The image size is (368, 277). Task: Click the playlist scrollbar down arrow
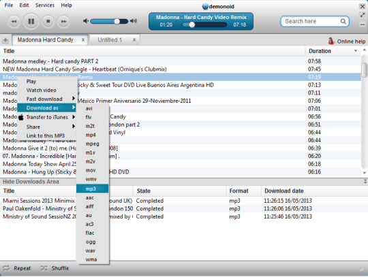pyautogui.click(x=364, y=173)
